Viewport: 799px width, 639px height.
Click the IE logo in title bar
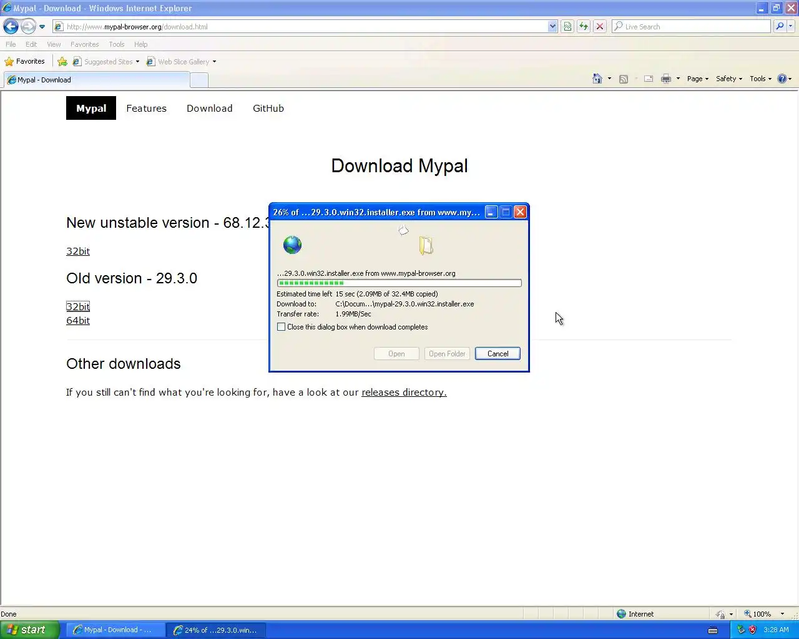coord(7,8)
